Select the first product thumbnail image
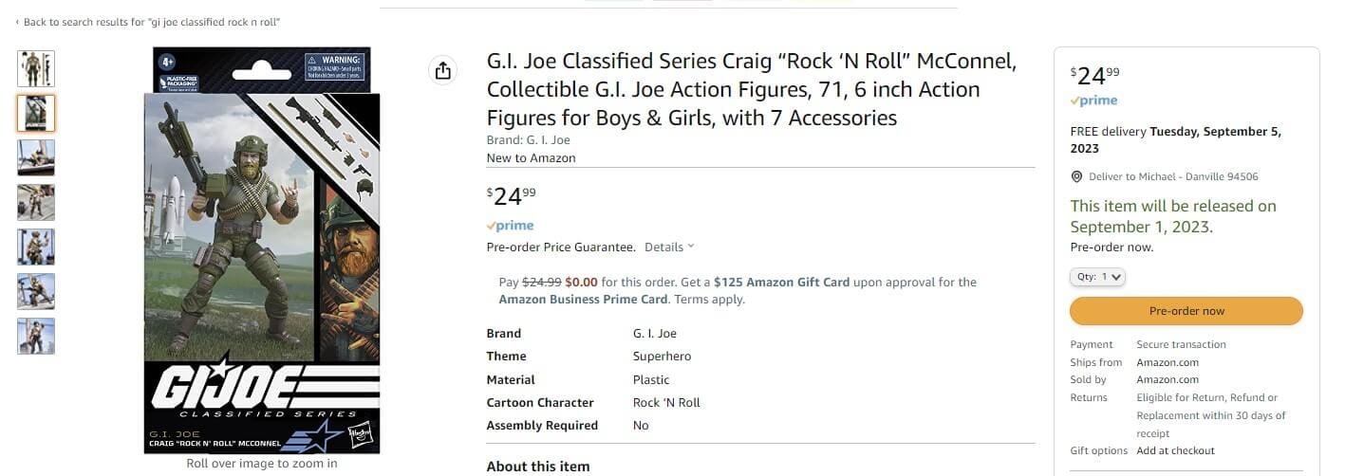 coord(36,69)
